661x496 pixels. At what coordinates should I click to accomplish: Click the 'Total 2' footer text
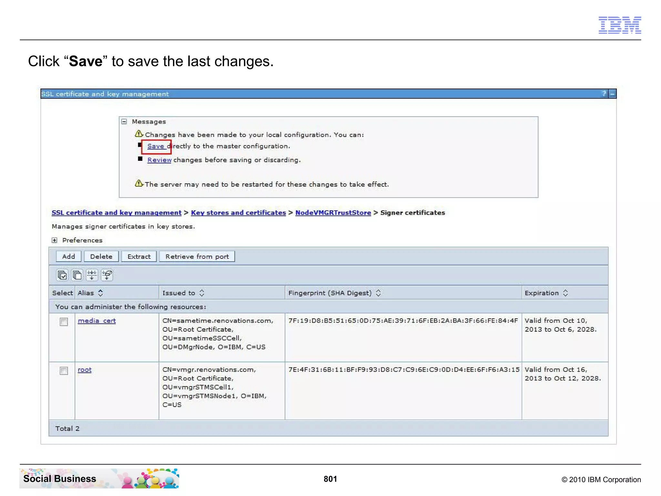coord(67,429)
